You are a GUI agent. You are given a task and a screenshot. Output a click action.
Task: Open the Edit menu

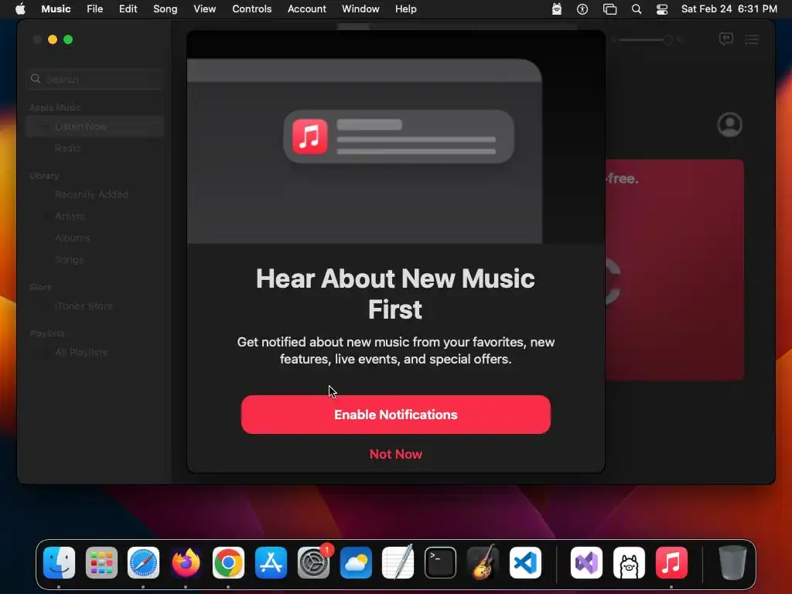(128, 9)
